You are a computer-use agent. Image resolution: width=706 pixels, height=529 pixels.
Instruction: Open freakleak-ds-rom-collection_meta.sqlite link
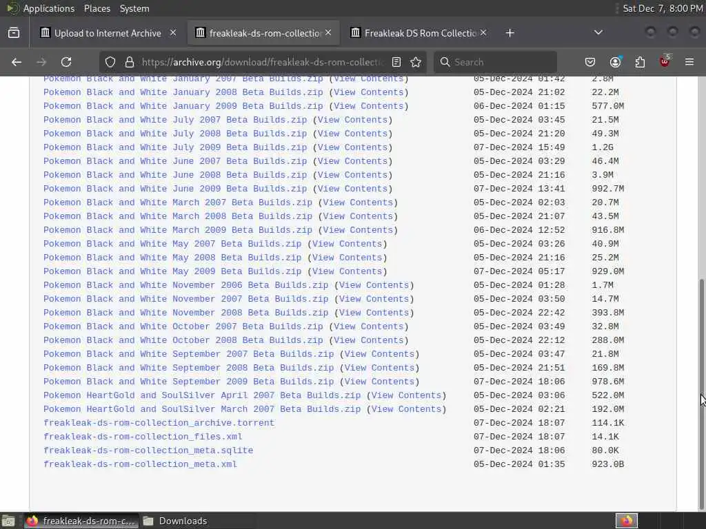pos(148,450)
